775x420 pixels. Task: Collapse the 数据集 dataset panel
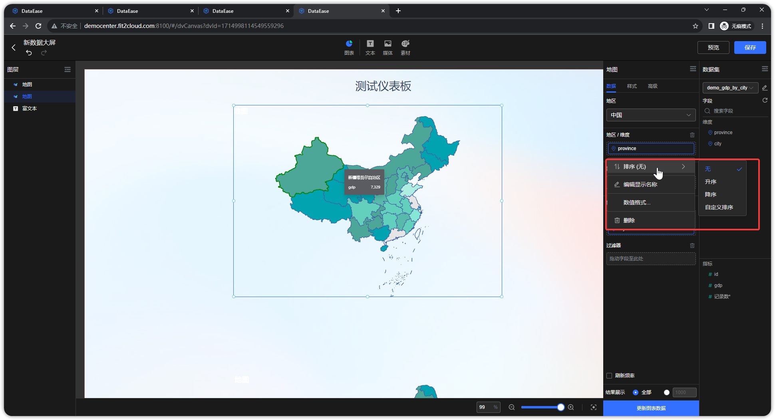pos(765,69)
